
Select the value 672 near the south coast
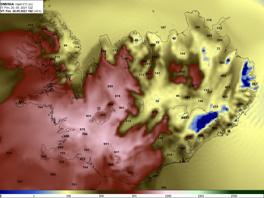(x=83, y=159)
